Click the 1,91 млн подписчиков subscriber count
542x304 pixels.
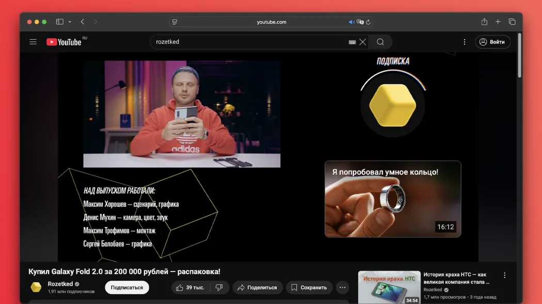(71, 292)
